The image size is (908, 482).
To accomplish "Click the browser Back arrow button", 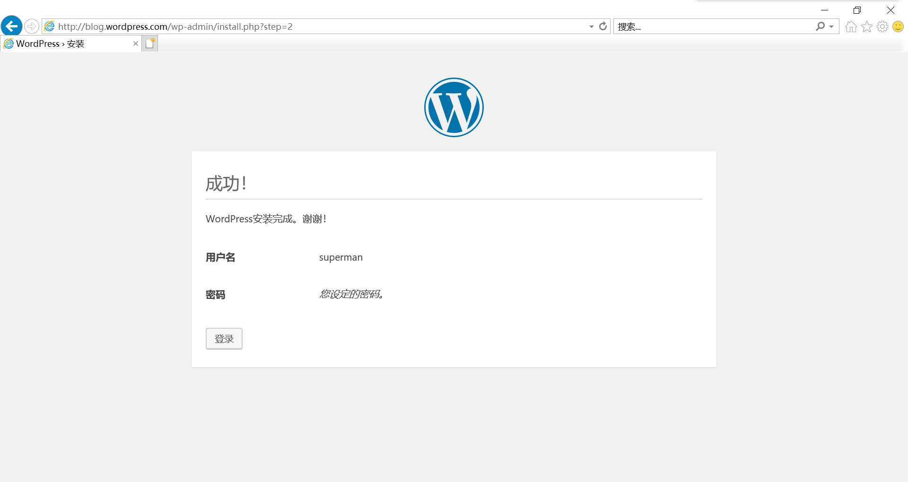I will point(11,26).
